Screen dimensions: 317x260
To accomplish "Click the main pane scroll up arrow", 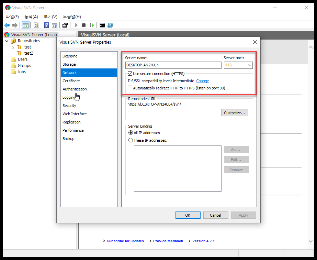I will coord(310,47).
